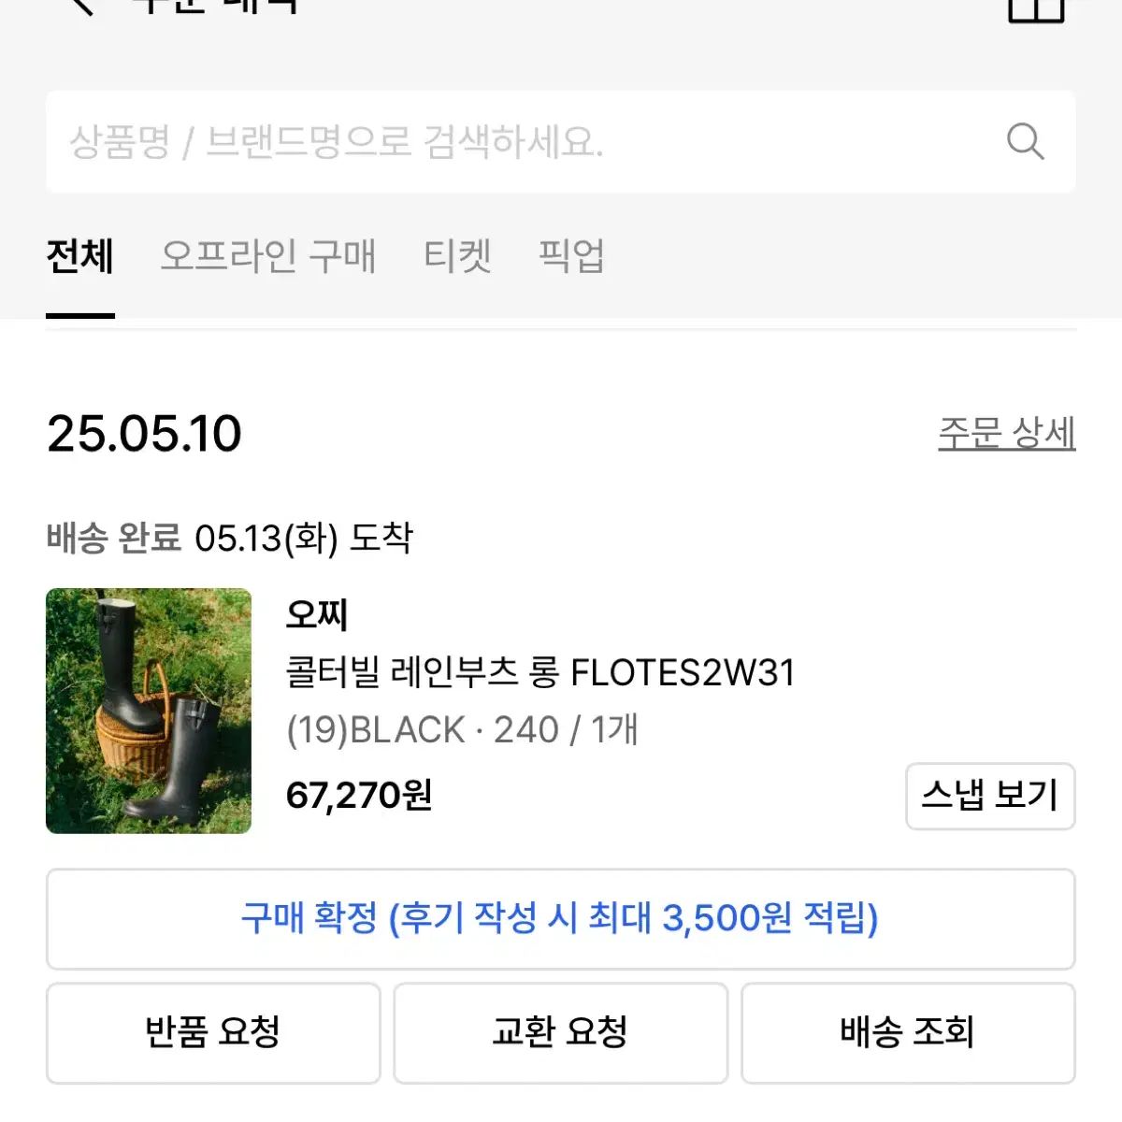The height and width of the screenshot is (1122, 1122).
Task: Open the 주문 상세 link
Action: click(1007, 433)
